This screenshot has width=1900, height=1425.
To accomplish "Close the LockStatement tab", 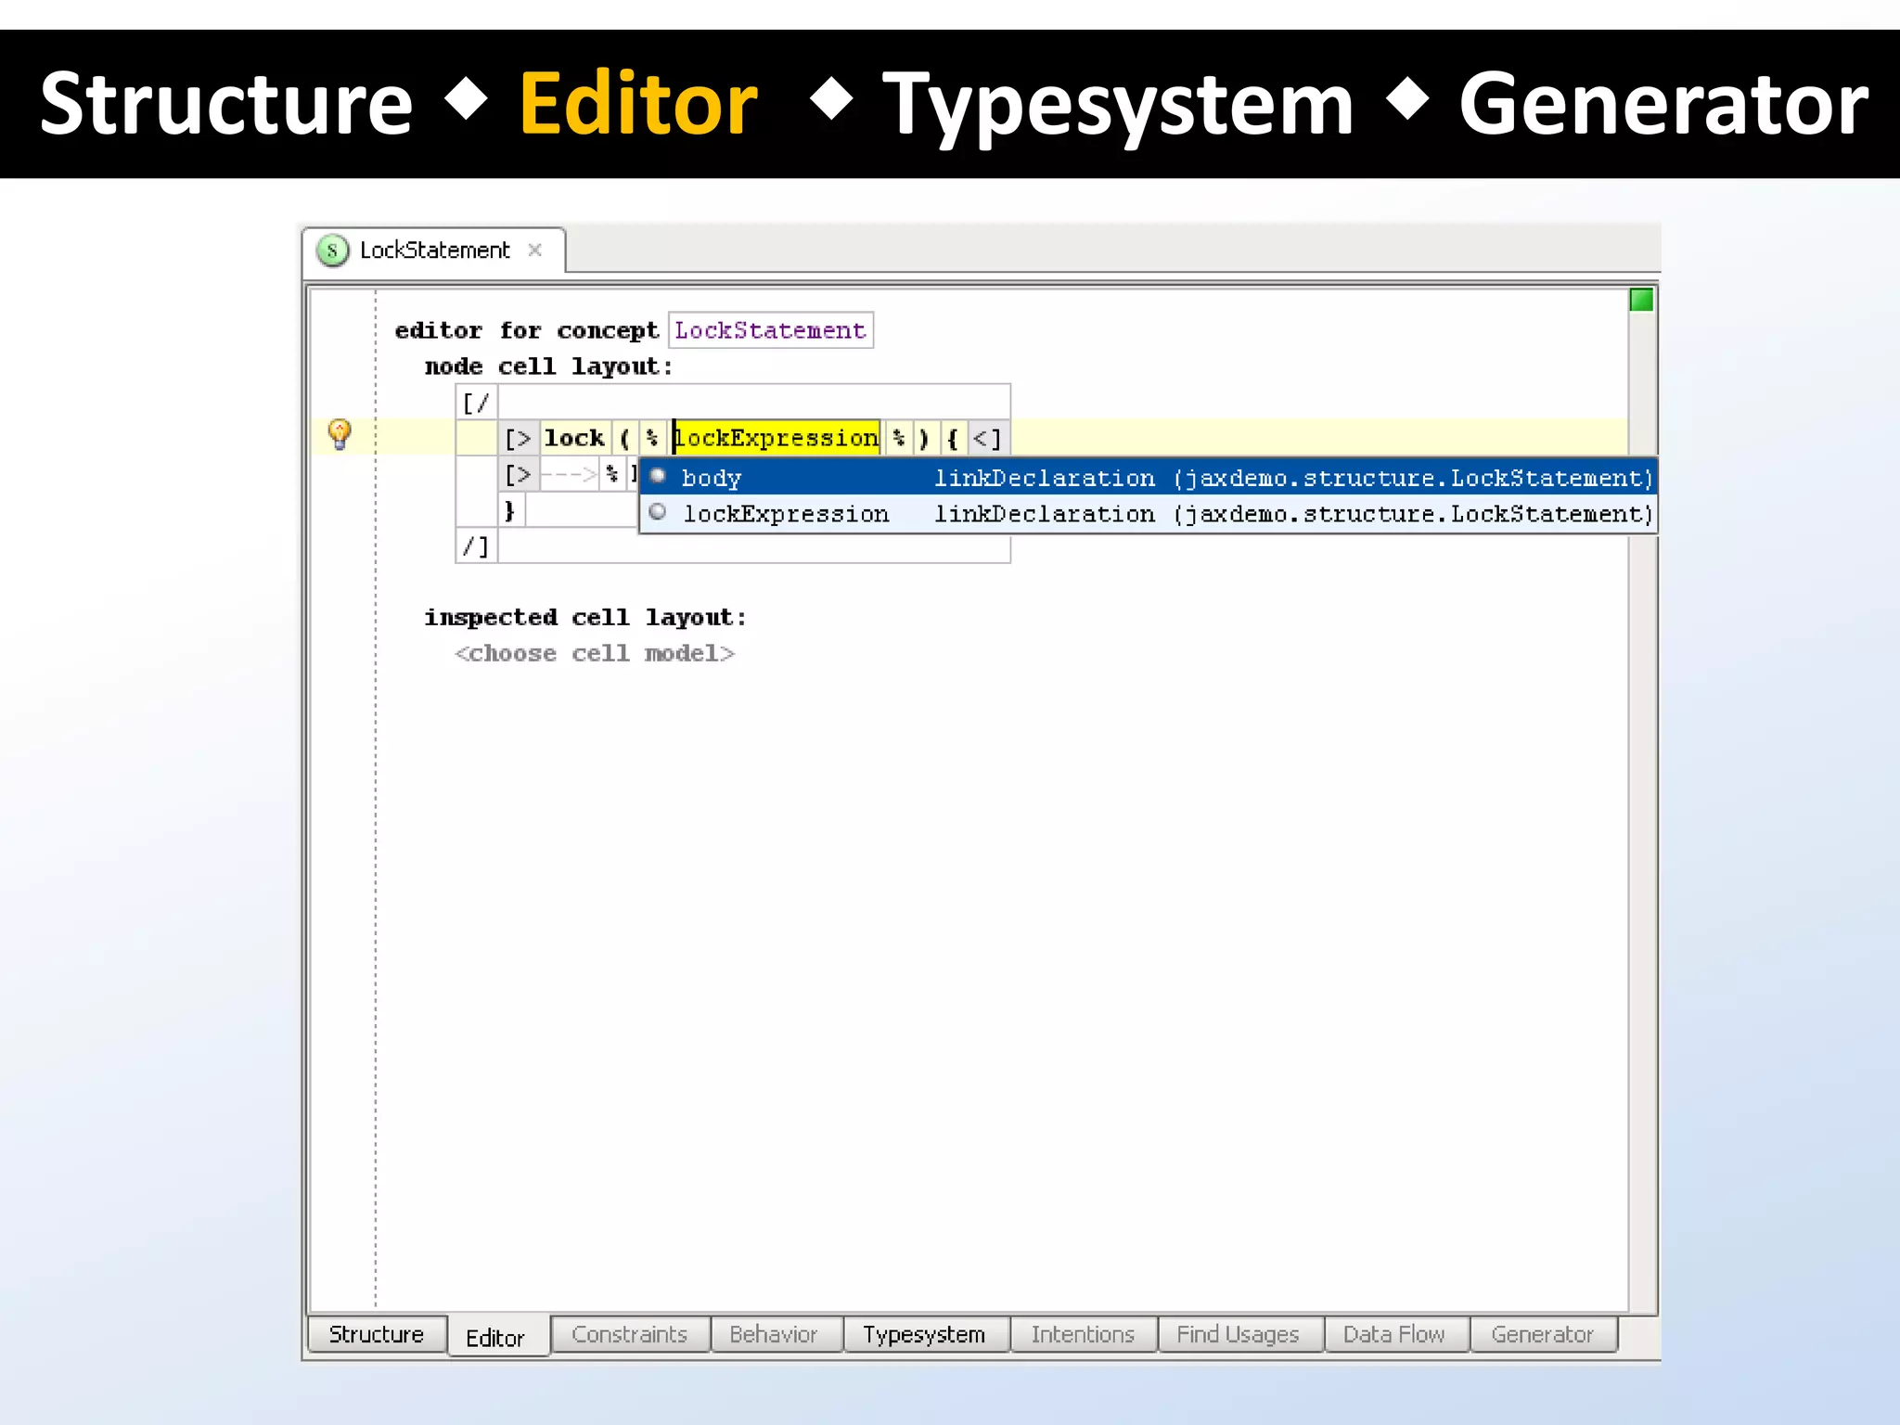I will (x=535, y=250).
